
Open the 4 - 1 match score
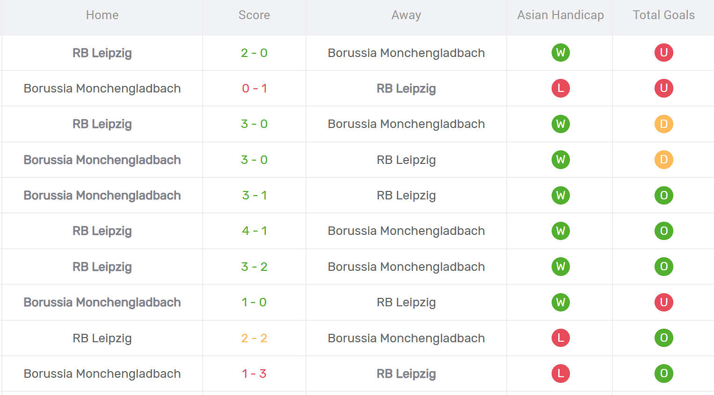tap(254, 231)
